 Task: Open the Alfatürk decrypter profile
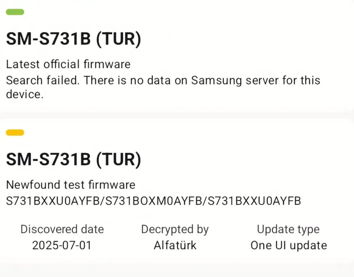pos(174,245)
